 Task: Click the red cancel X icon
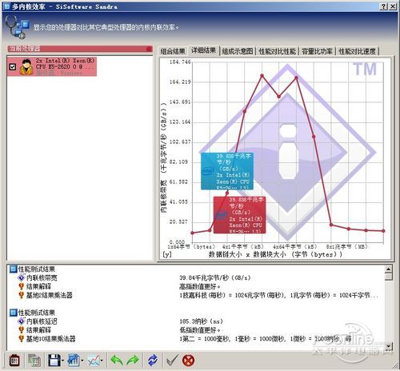[189, 361]
